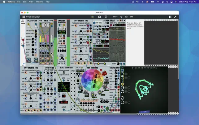The width and height of the screenshot is (199, 125).
Task: Click the Seven Seas CV IN 1V/OCT jack
Action: (94, 23)
